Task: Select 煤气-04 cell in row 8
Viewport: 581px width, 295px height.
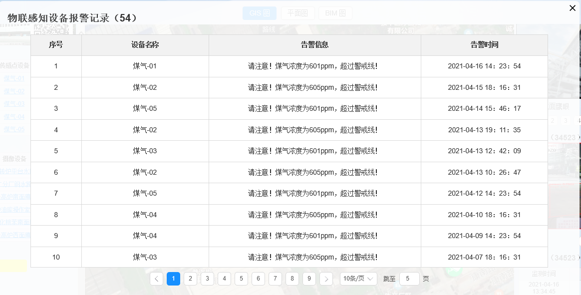Action: (x=145, y=215)
